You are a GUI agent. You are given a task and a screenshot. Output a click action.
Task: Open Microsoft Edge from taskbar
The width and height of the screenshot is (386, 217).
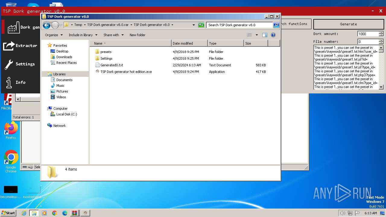65,213
